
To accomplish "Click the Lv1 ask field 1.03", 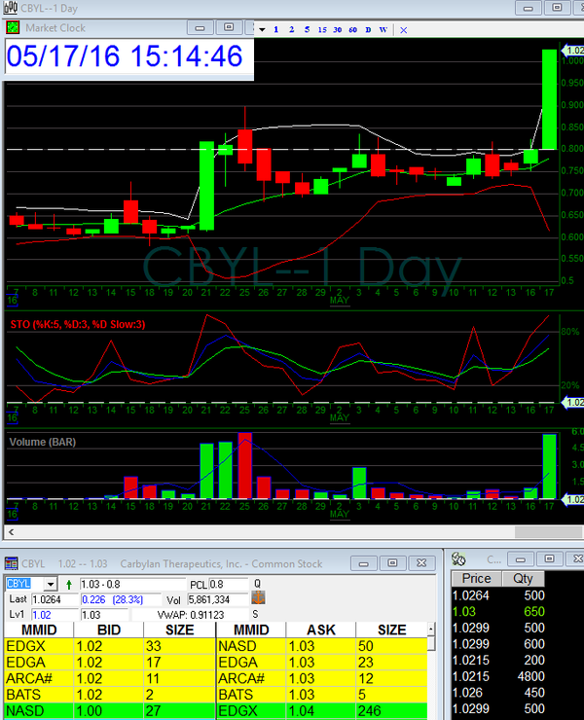I will coord(105,614).
